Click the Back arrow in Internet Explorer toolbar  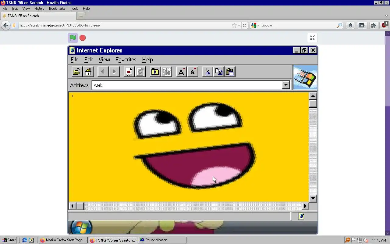[103, 72]
